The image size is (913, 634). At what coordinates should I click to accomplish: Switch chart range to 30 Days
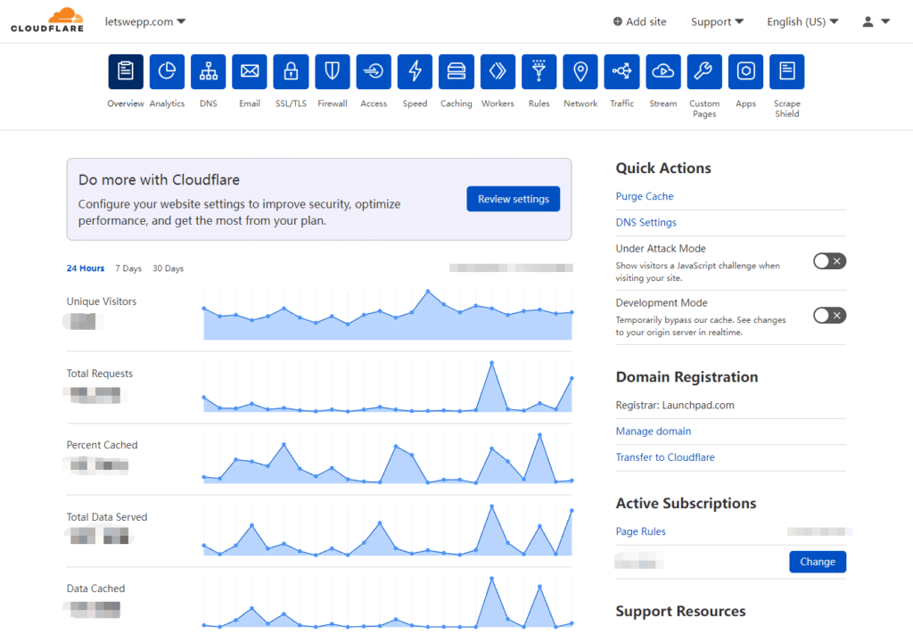tap(168, 268)
